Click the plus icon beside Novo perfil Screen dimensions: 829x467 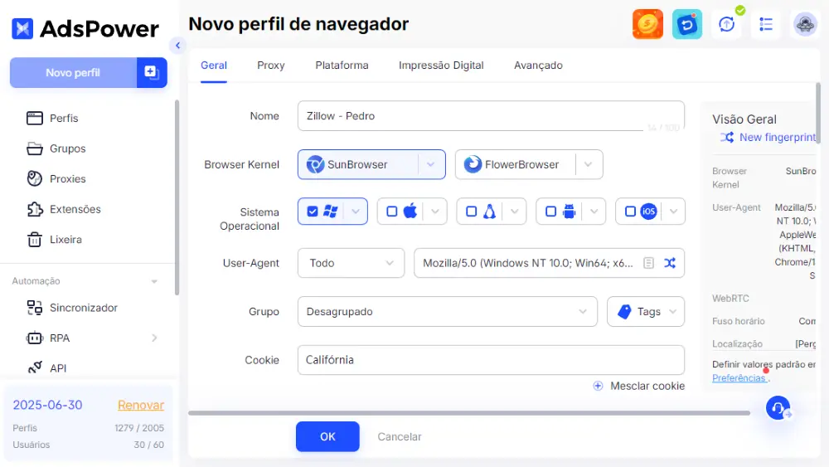152,72
